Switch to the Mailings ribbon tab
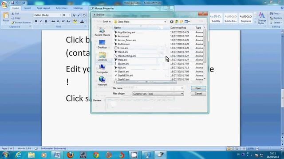 [x=78, y=8]
